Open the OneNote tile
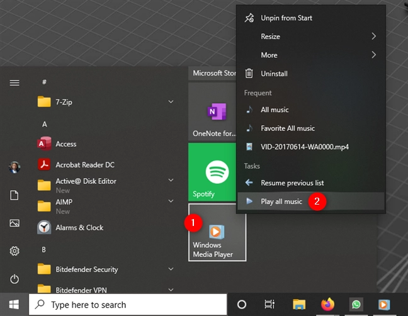The width and height of the screenshot is (408, 316). tap(212, 111)
